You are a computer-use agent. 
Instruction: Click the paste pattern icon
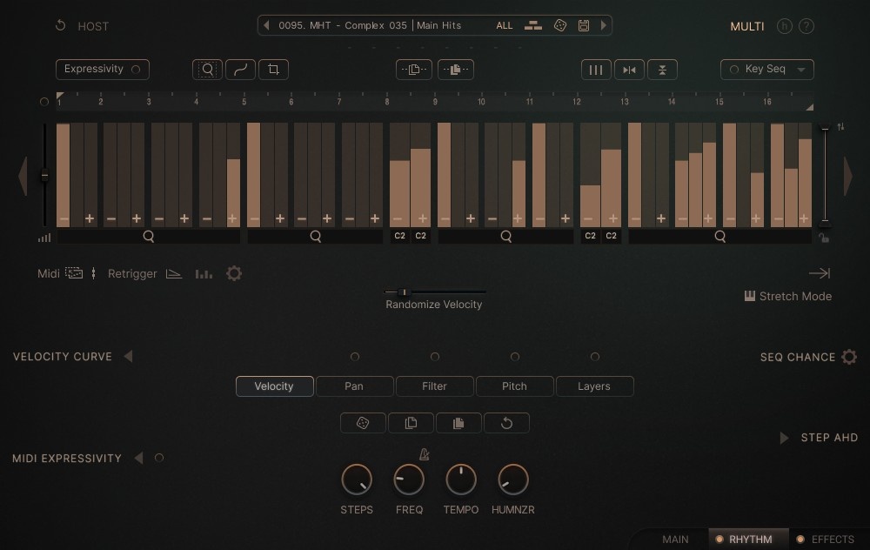pyautogui.click(x=456, y=69)
